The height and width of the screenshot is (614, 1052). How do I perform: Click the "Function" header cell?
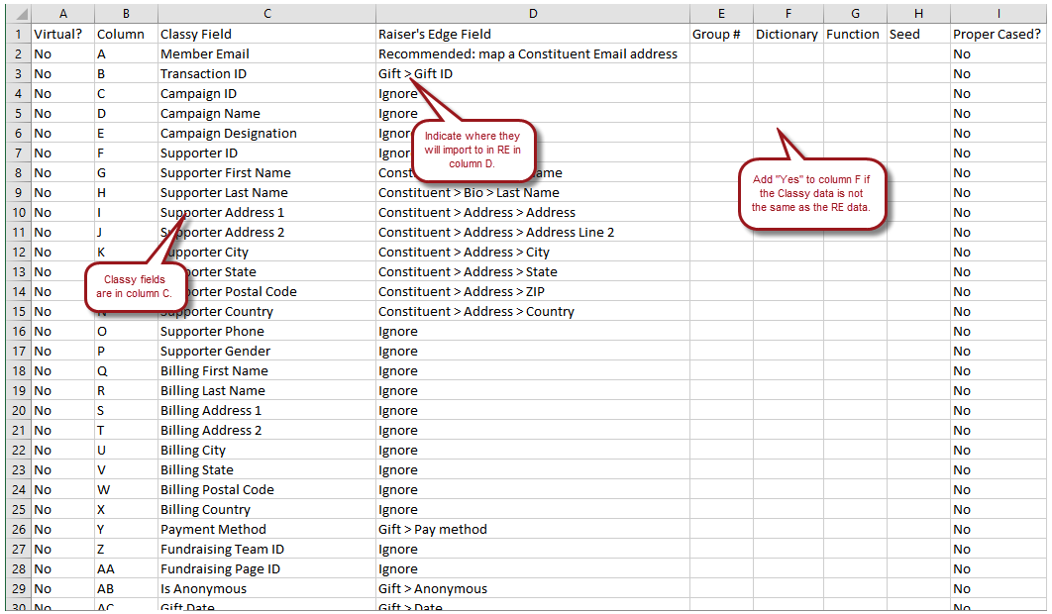[x=856, y=35]
